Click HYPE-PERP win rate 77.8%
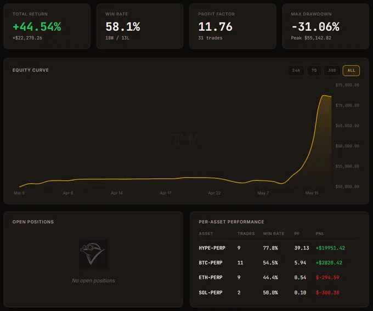Image resolution: width=373 pixels, height=311 pixels. tap(270, 248)
